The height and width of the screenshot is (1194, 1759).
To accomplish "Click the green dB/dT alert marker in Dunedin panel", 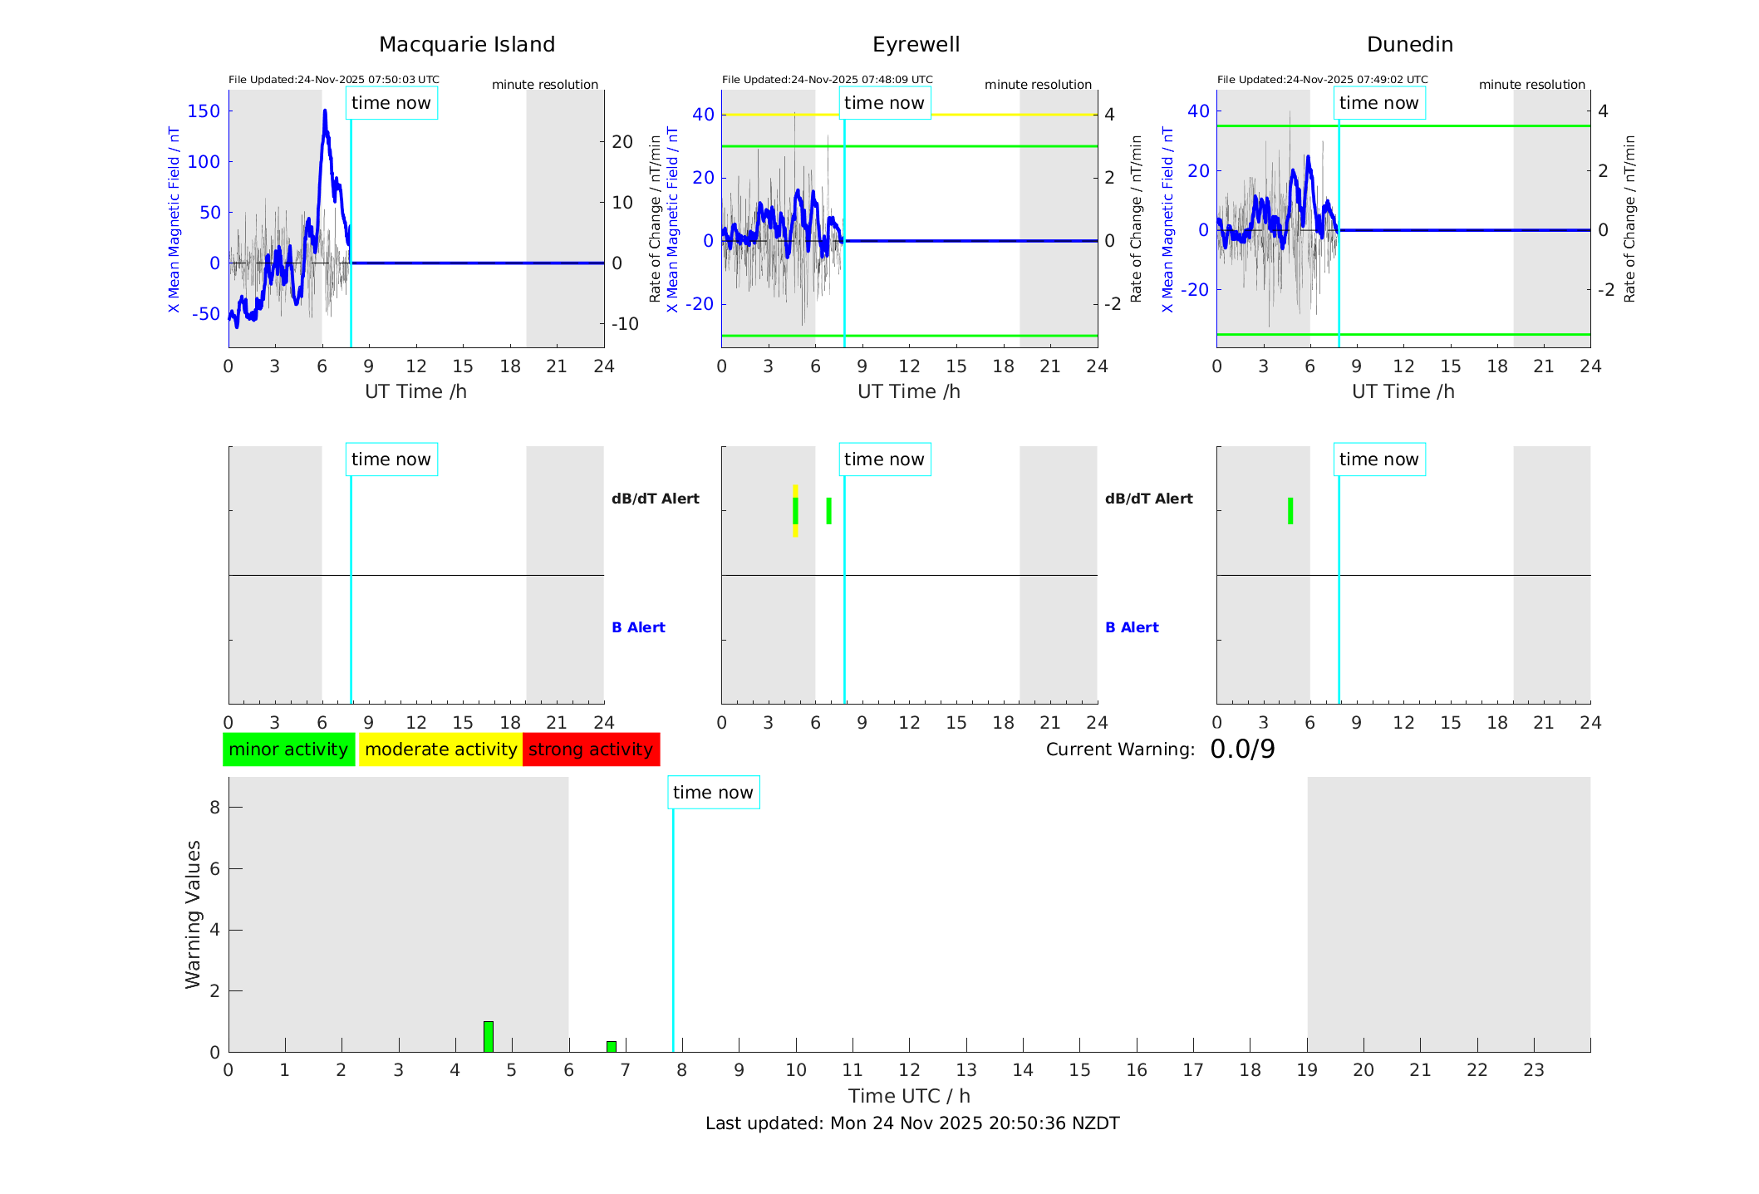I will (1290, 510).
